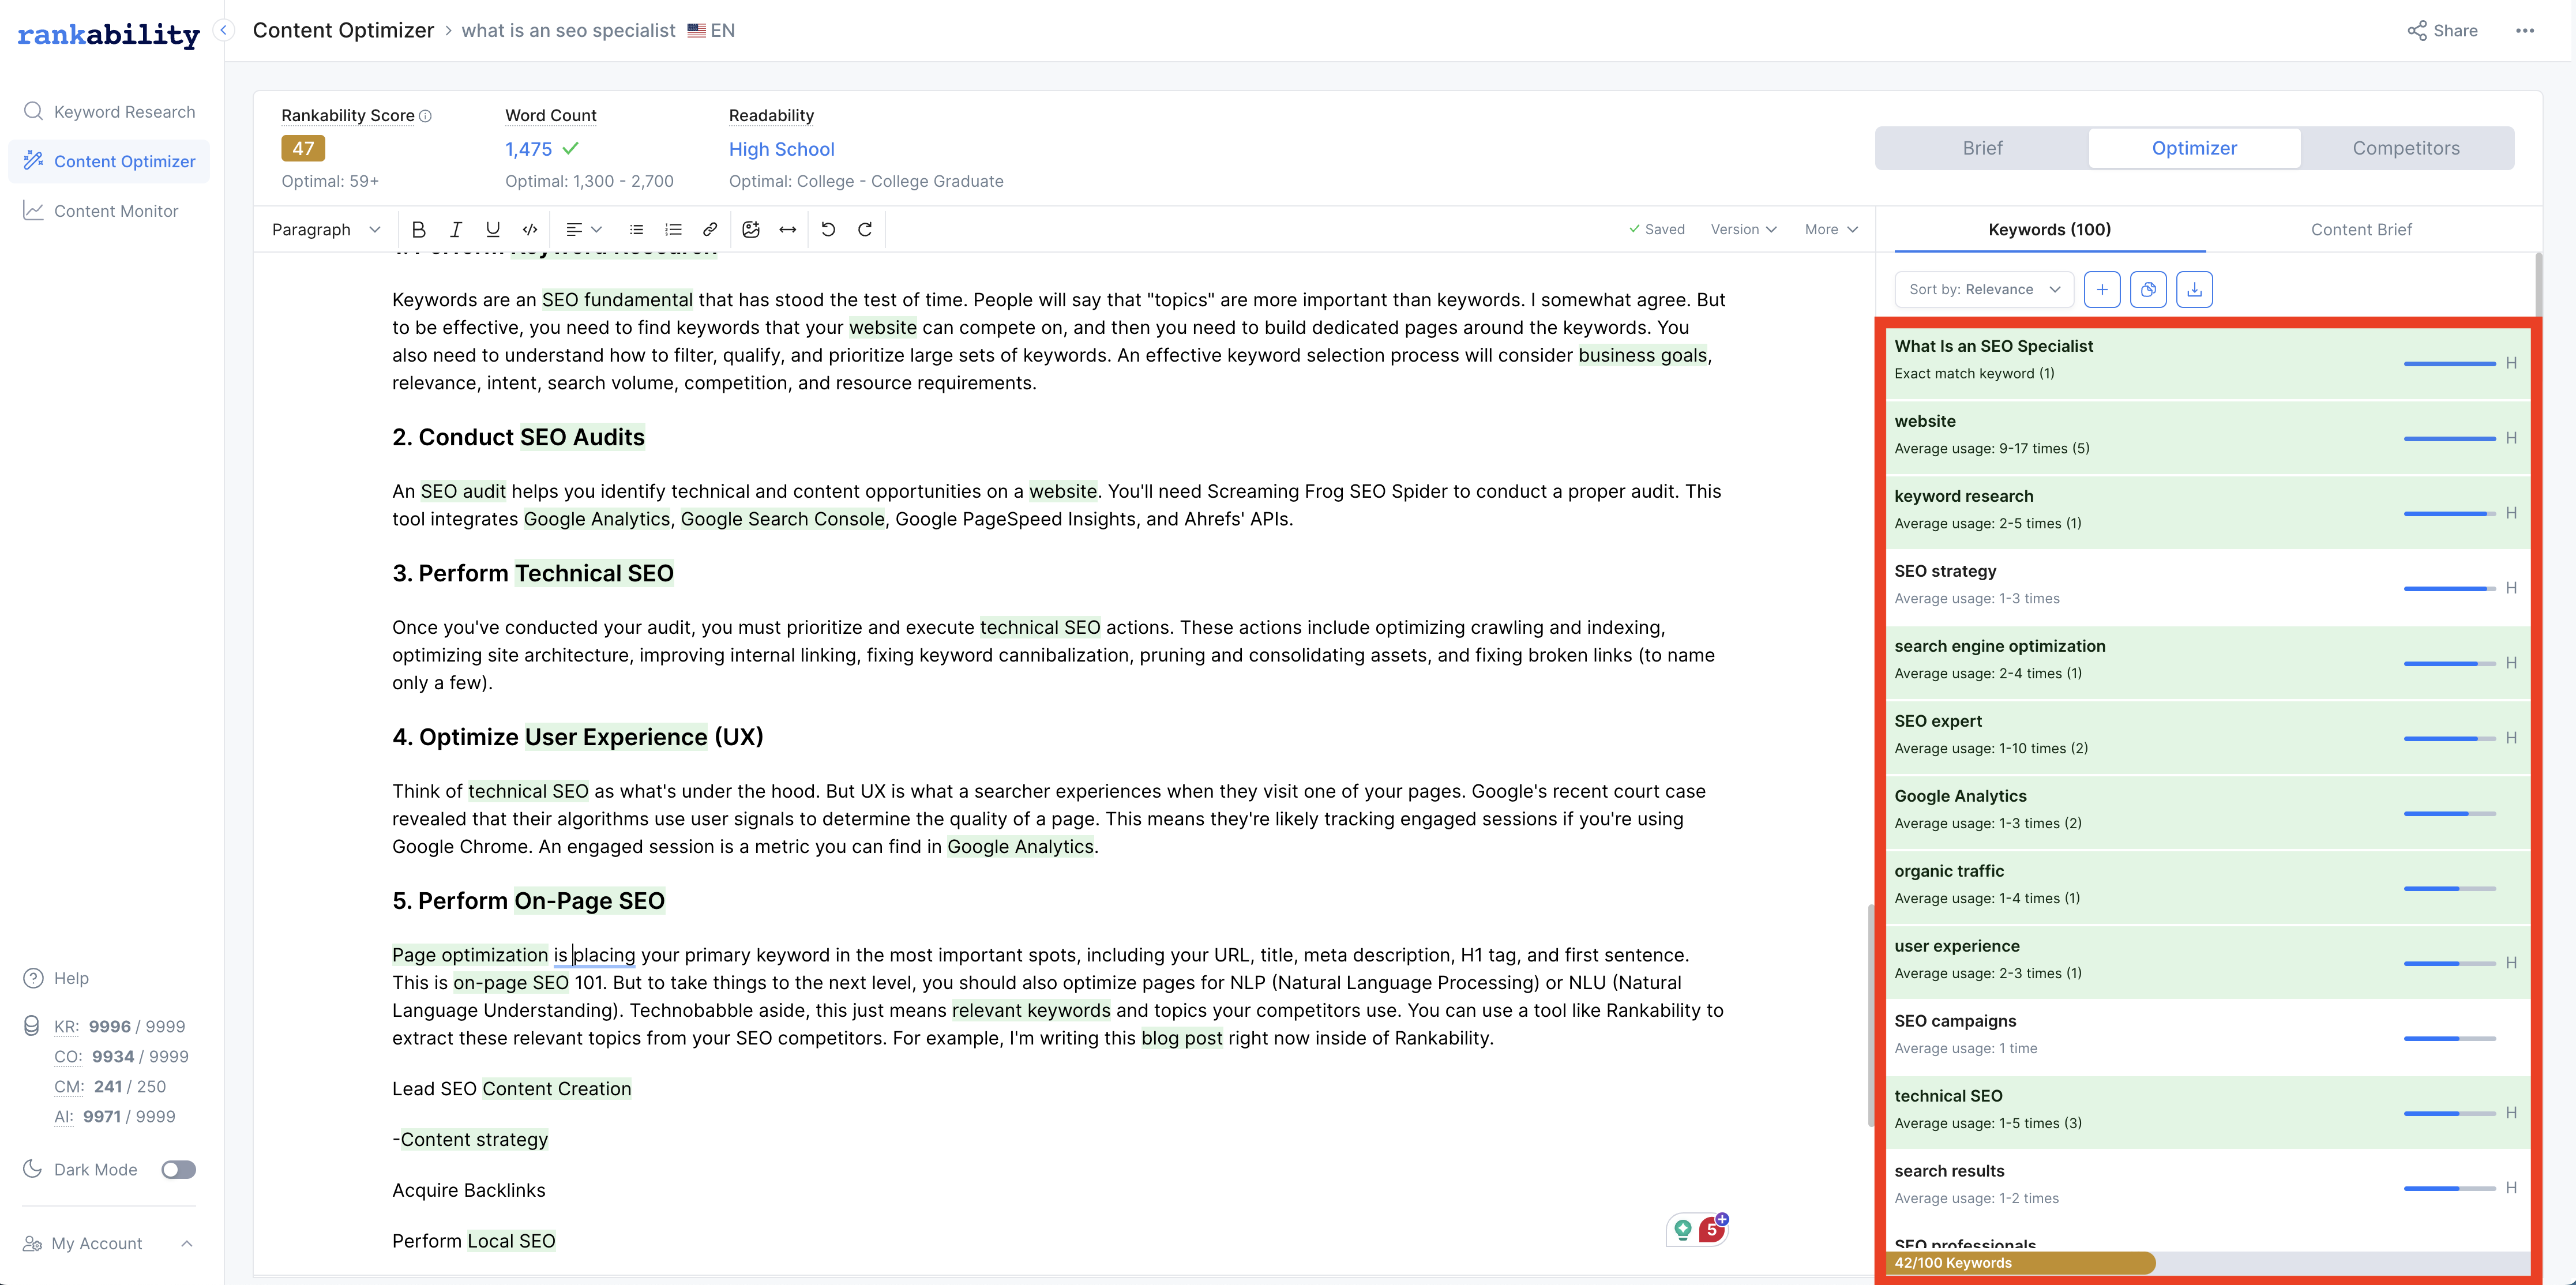Image resolution: width=2576 pixels, height=1285 pixels.
Task: Open the green lightbulb assistant widget
Action: 1683,1229
